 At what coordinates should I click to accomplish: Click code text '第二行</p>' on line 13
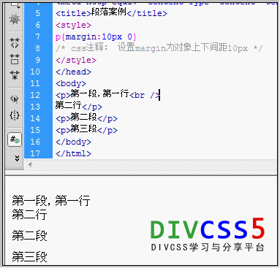(79, 106)
